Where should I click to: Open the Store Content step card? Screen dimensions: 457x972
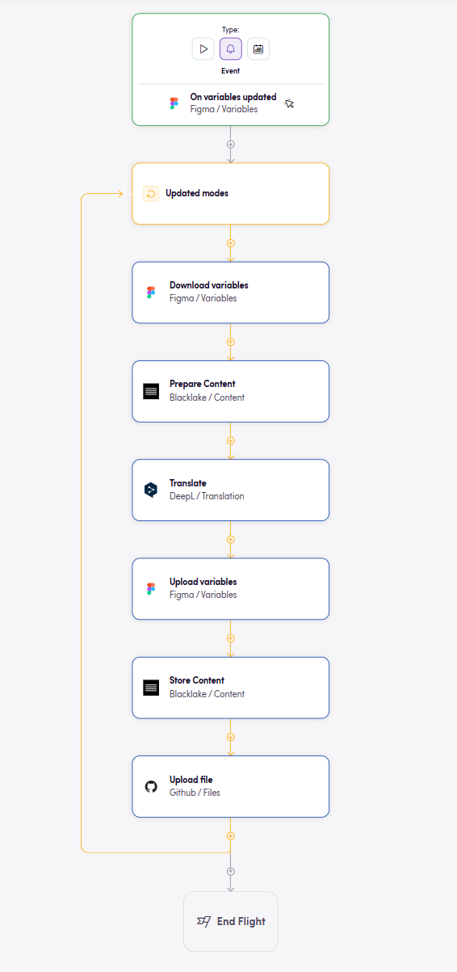231,688
